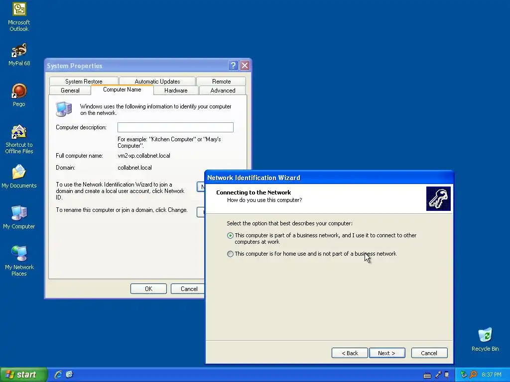Click the computer icon in System Properties
This screenshot has width=510, height=382.
(x=64, y=109)
